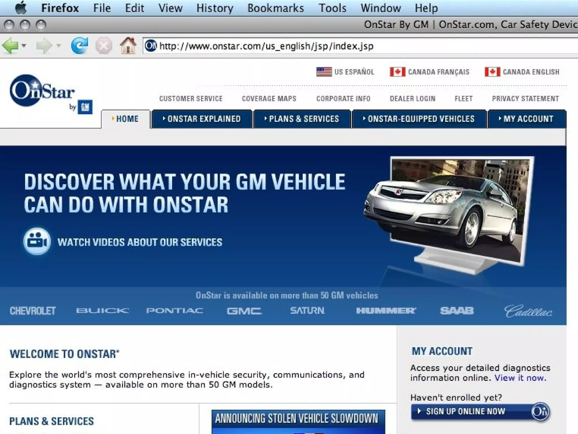Screen dimensions: 578x434
Task: Open Forward button history dropdown arrow
Action: (x=59, y=45)
